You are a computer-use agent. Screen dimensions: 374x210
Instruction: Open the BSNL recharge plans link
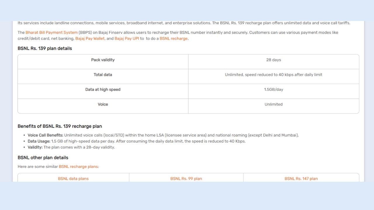coord(78,167)
